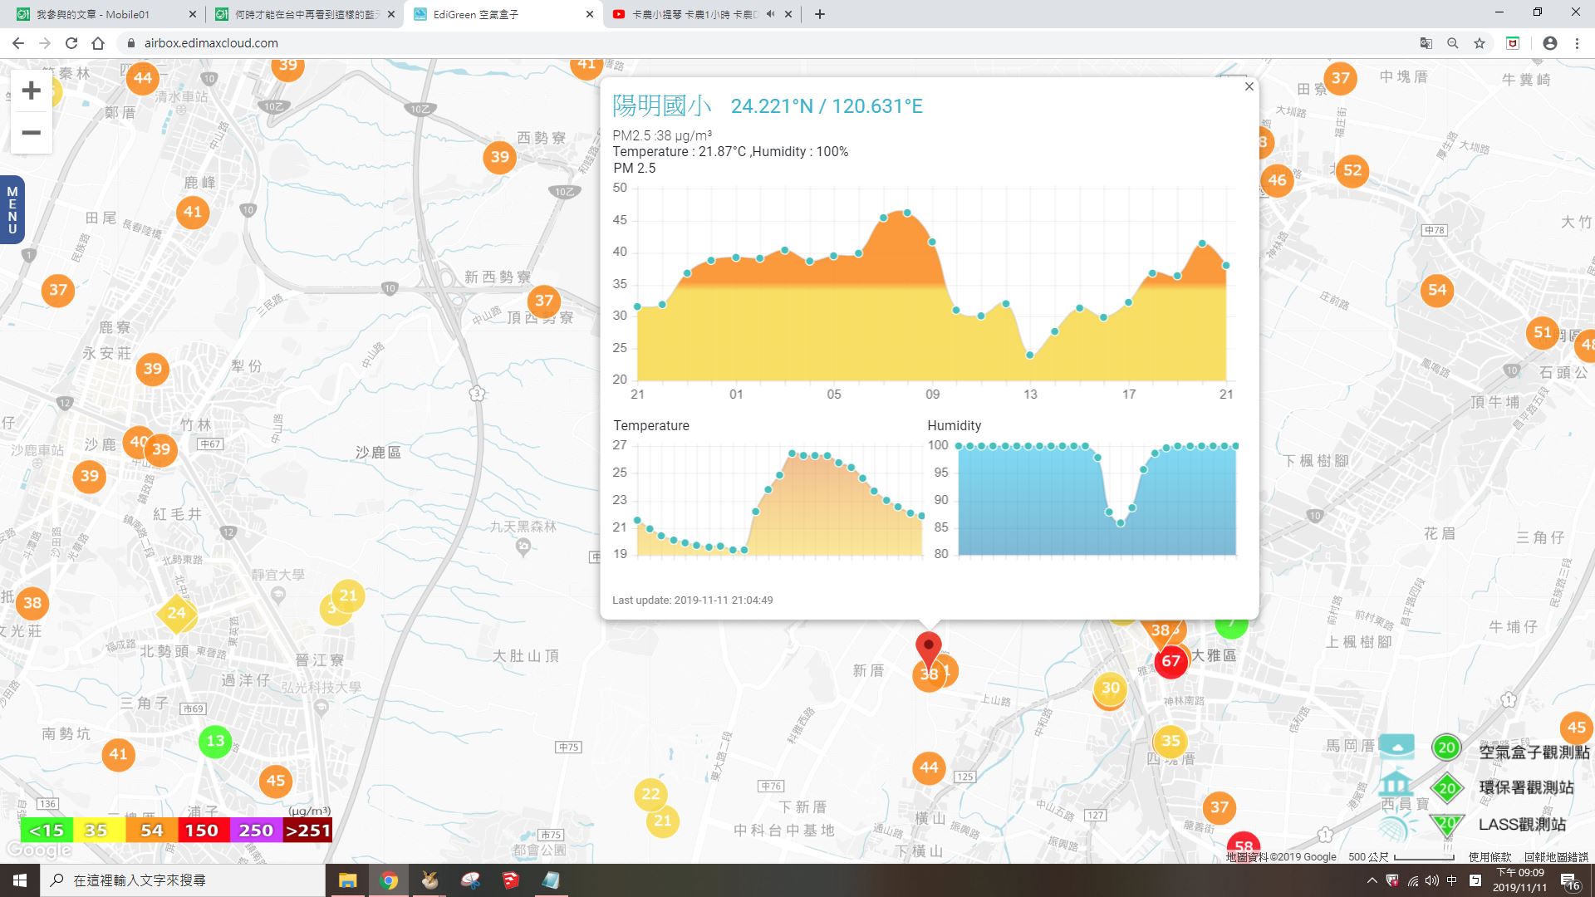This screenshot has width=1595, height=897.
Task: Click the dark red >251 legend swatch
Action: pos(307,831)
